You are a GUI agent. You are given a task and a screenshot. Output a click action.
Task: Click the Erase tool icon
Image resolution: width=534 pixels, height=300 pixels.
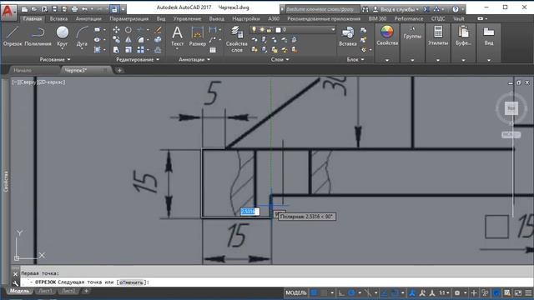click(158, 30)
